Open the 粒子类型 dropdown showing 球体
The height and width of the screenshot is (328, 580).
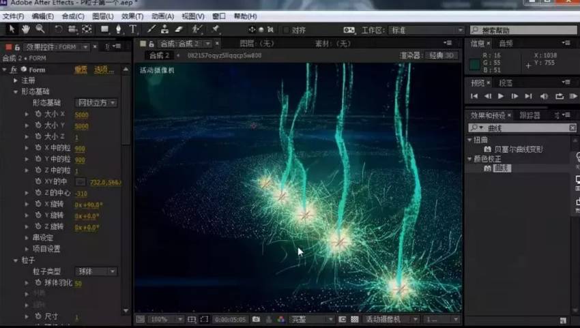pos(97,271)
